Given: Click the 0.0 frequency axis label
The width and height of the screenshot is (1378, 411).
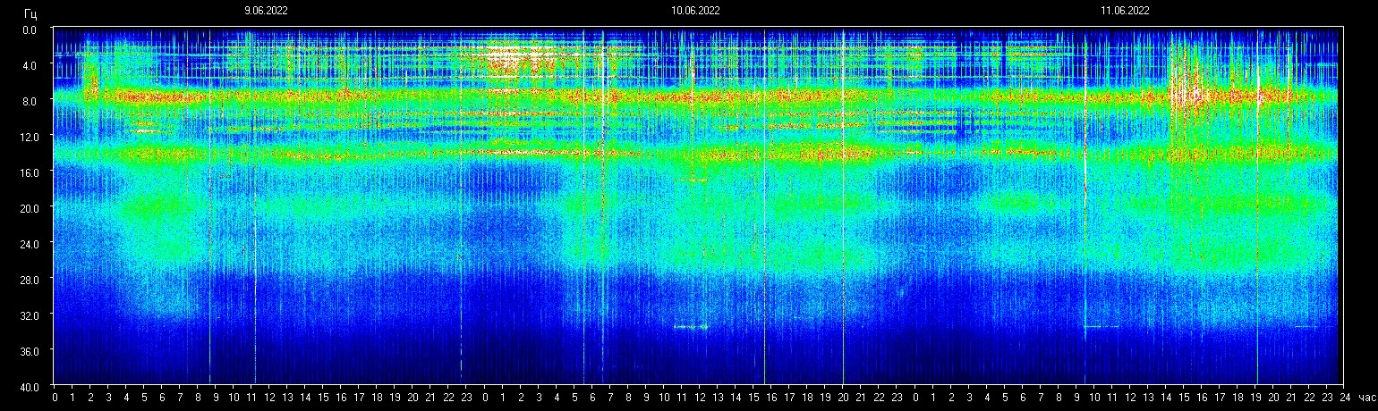Looking at the screenshot, I should click(x=30, y=29).
